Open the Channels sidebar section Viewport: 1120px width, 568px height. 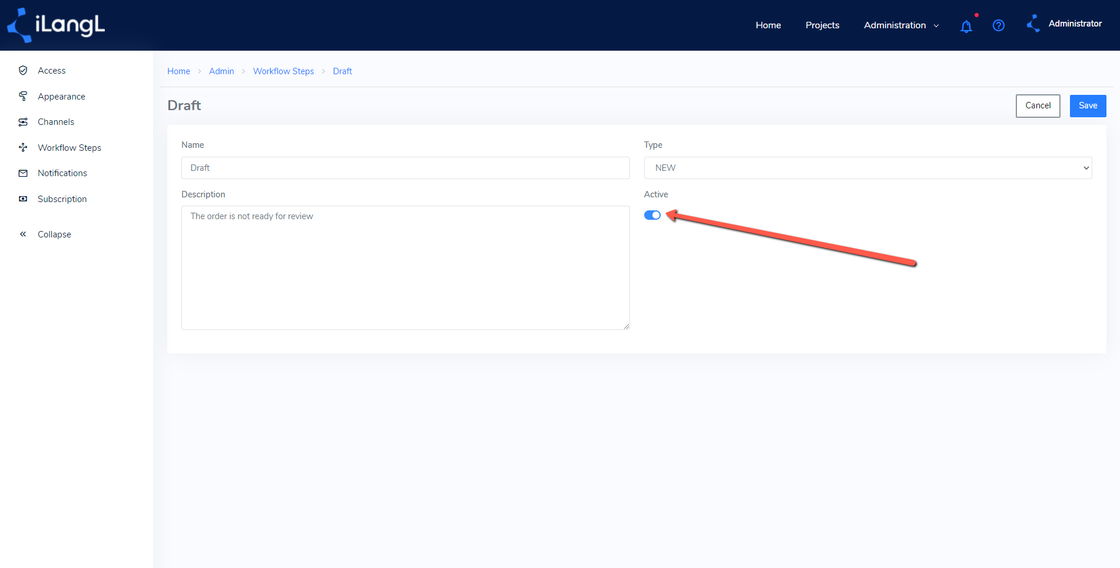(56, 122)
